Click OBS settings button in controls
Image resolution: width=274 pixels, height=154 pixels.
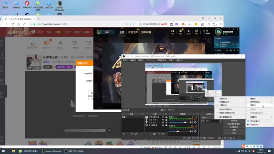tap(234, 130)
